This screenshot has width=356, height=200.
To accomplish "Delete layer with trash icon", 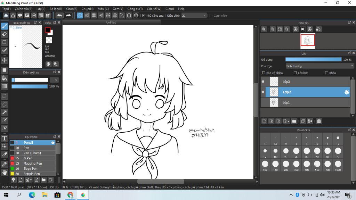I will [x=319, y=121].
